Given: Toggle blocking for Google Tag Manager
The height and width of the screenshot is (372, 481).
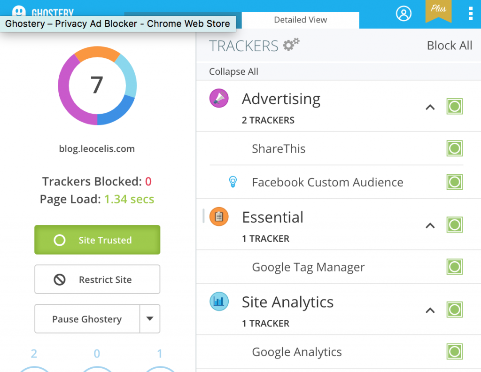Looking at the screenshot, I should (x=454, y=267).
